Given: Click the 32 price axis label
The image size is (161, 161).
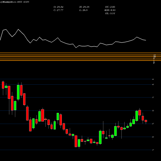Looking at the screenshot, I should [x=153, y=110].
